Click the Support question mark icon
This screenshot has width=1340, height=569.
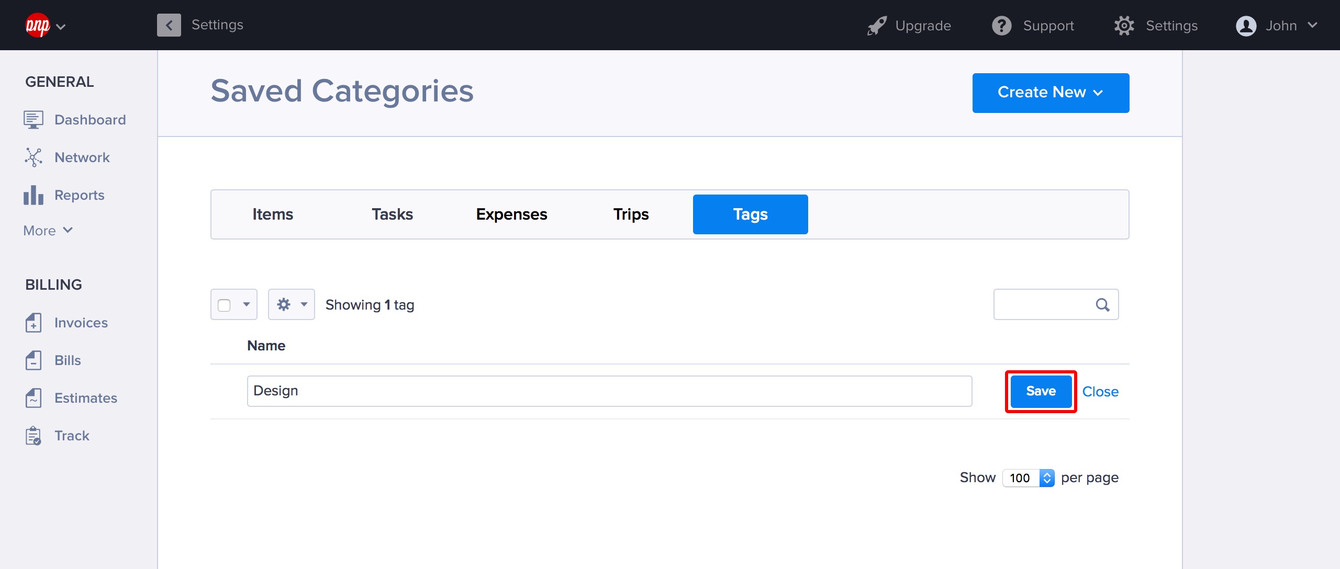click(x=1001, y=26)
